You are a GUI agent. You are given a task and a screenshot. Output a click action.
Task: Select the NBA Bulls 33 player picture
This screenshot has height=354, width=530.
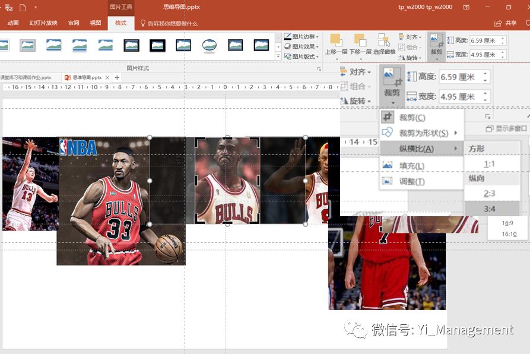(120, 201)
